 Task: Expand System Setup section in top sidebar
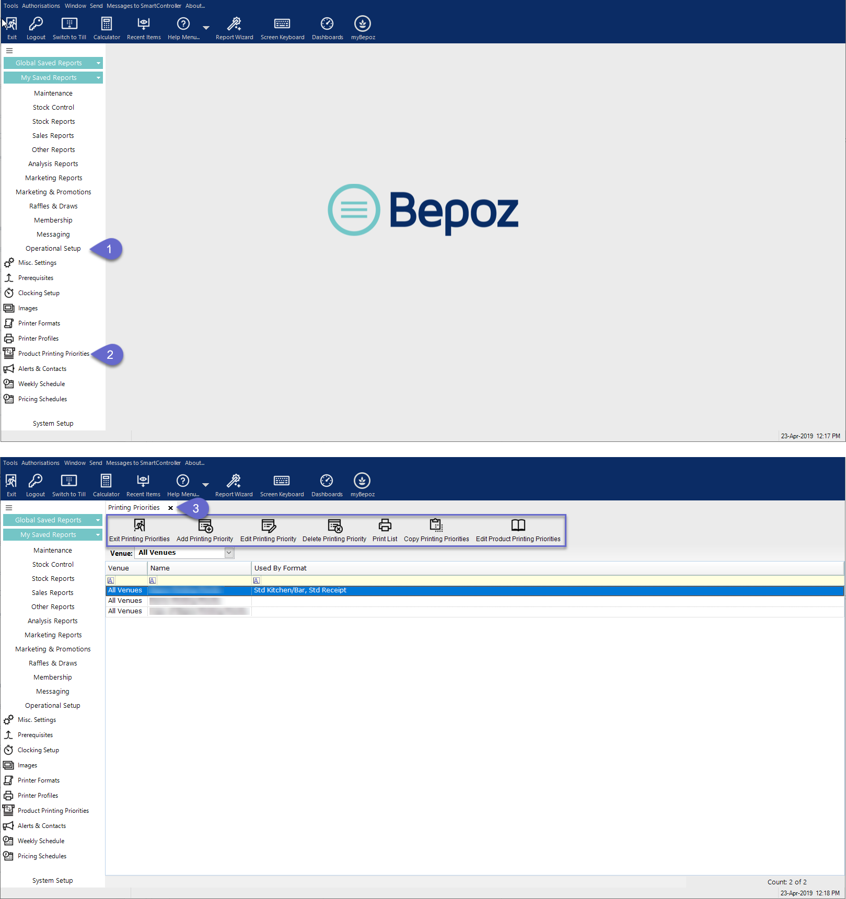click(x=53, y=424)
